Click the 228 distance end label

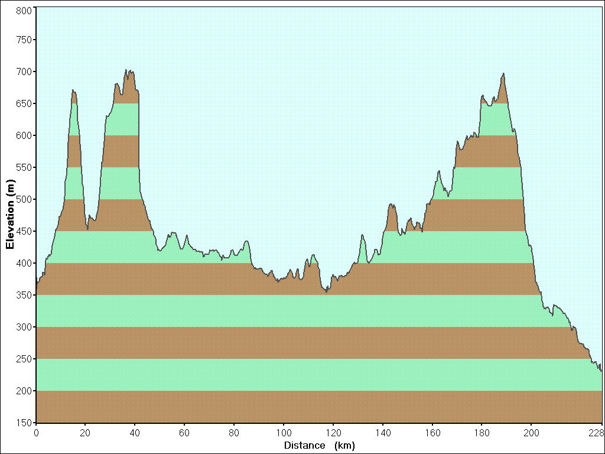[596, 433]
